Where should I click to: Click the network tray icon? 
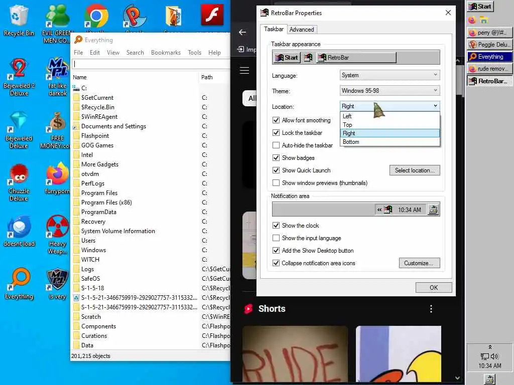[x=484, y=356]
